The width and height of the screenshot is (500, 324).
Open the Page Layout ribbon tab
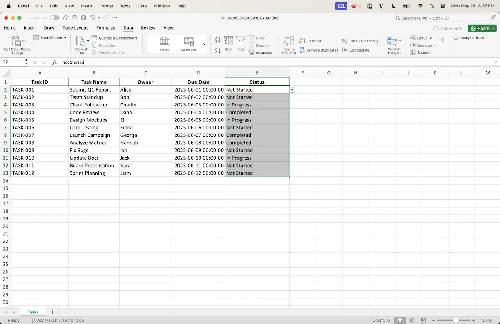(75, 28)
